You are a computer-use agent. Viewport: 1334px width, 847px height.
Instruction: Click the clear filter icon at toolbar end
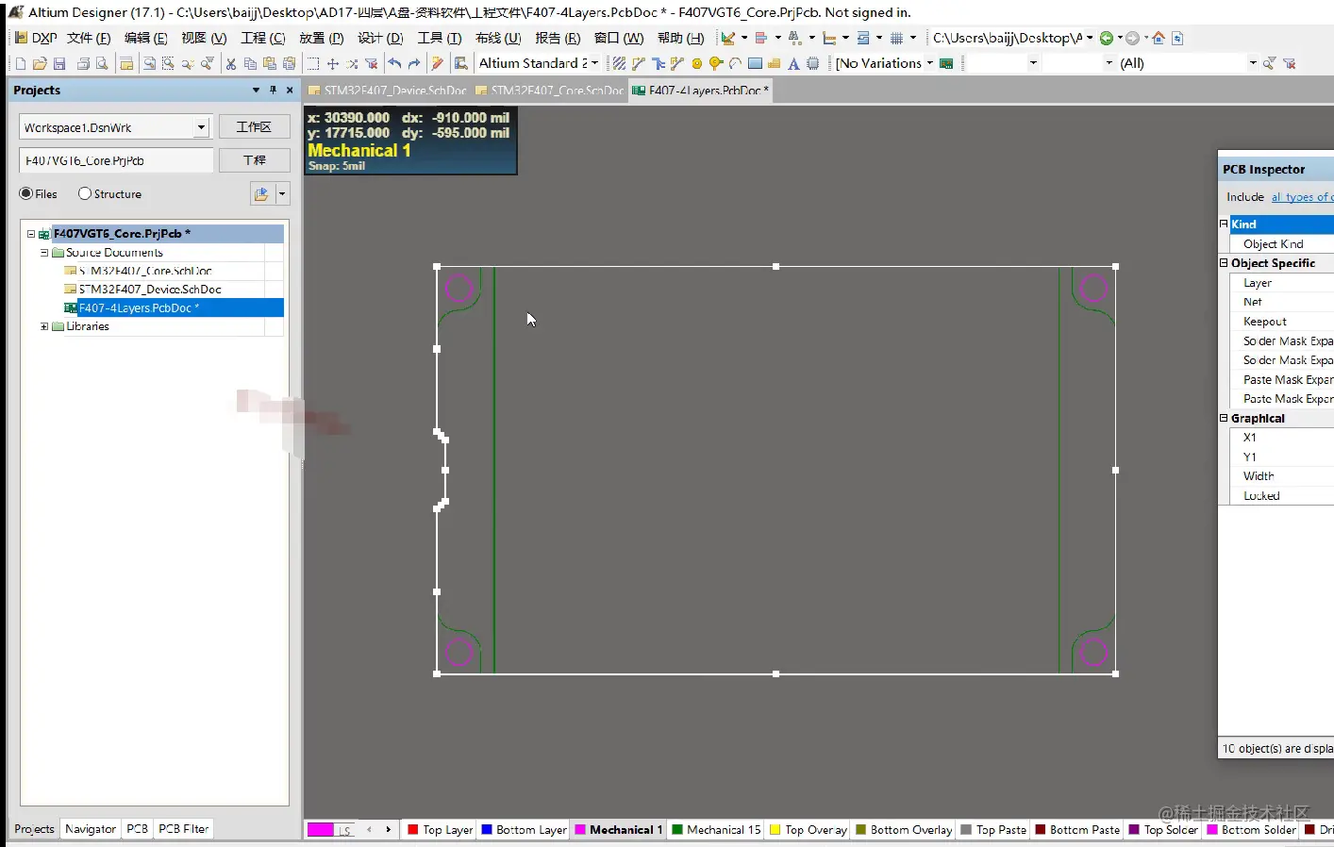[1290, 63]
